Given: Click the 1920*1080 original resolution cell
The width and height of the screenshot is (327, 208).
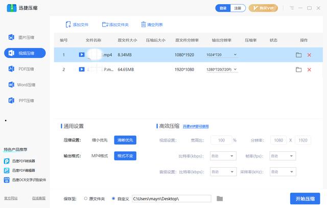Looking at the screenshot, I should pos(184,70).
